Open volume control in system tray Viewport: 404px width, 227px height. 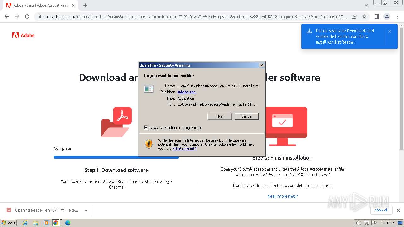click(x=359, y=223)
